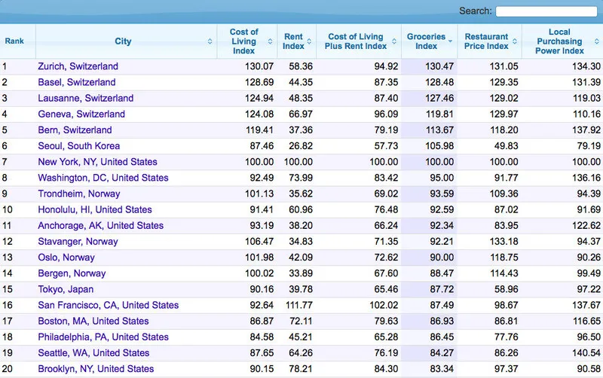View San Francisco, CA, United States

[x=108, y=306]
